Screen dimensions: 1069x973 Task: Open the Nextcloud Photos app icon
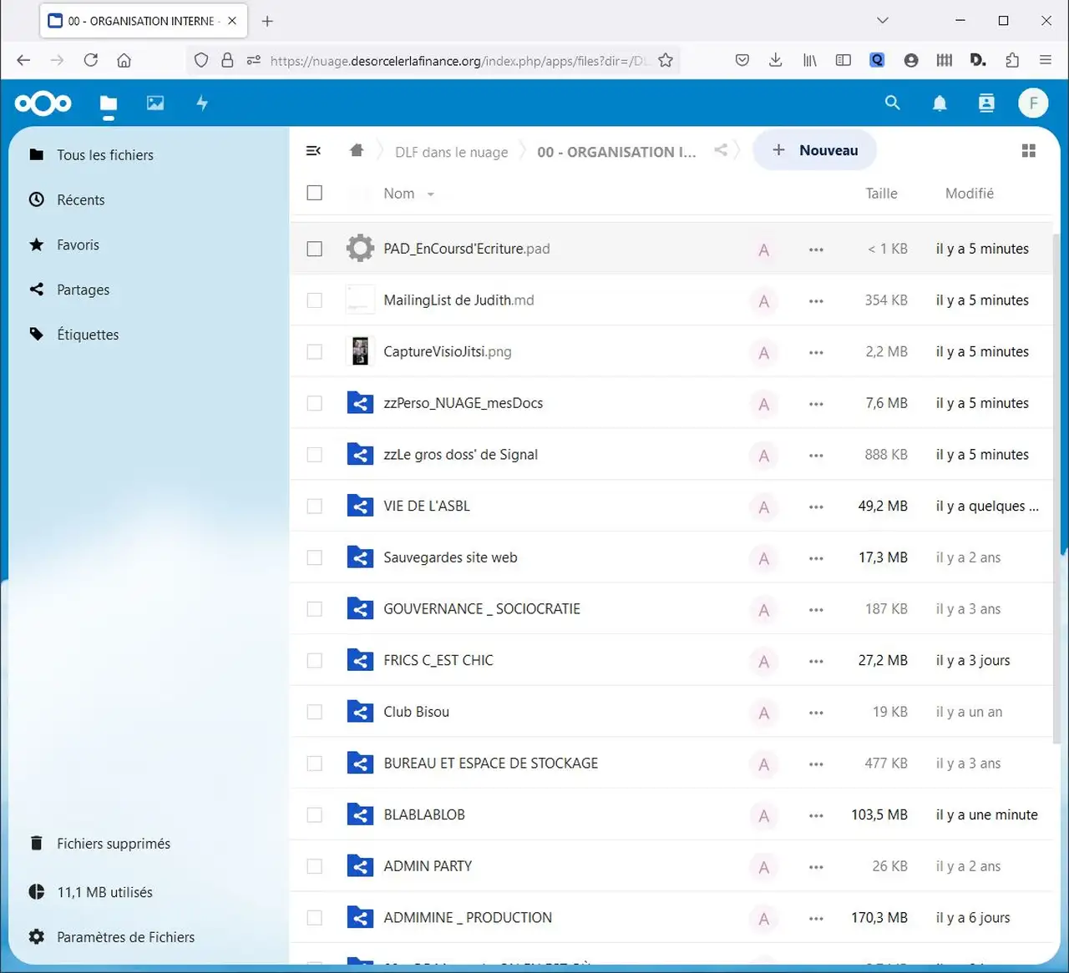[155, 103]
